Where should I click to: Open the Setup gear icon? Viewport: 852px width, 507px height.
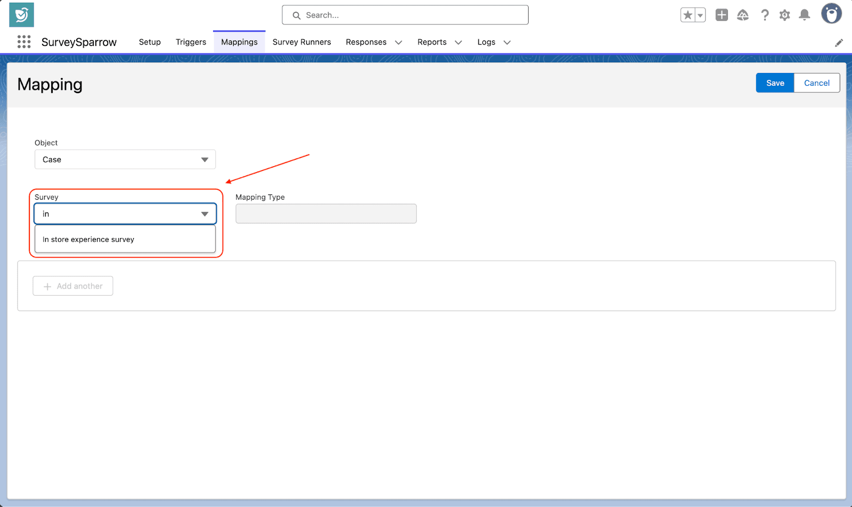click(x=784, y=15)
